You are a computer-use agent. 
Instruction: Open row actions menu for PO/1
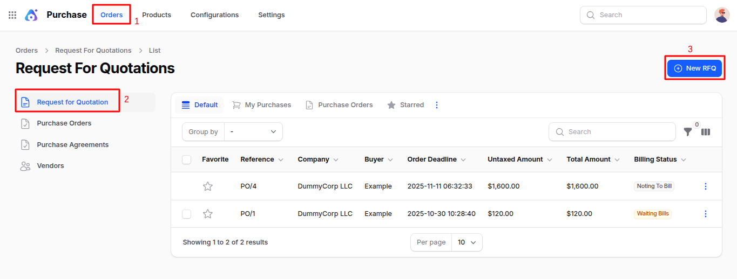[705, 214]
